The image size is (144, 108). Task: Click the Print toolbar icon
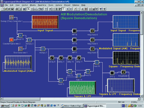(x=17, y=9)
